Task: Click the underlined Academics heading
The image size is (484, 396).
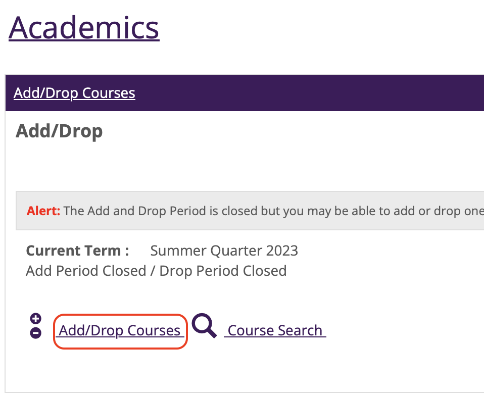Action: pyautogui.click(x=83, y=28)
